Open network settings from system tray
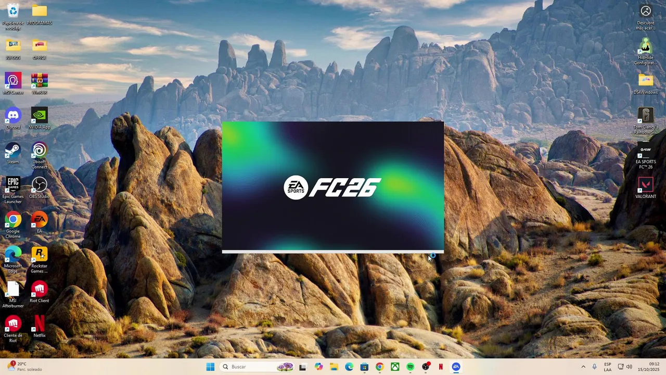This screenshot has width=666, height=375. tap(621, 367)
